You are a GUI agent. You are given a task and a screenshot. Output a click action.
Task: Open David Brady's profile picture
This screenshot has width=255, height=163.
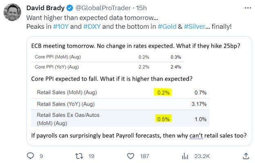[12, 12]
